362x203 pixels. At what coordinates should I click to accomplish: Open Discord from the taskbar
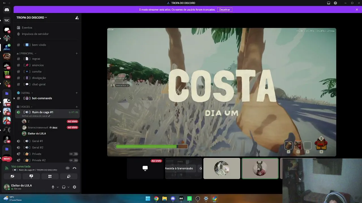point(173,198)
